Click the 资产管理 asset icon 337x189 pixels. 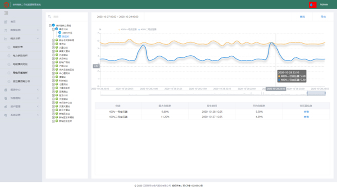6,107
